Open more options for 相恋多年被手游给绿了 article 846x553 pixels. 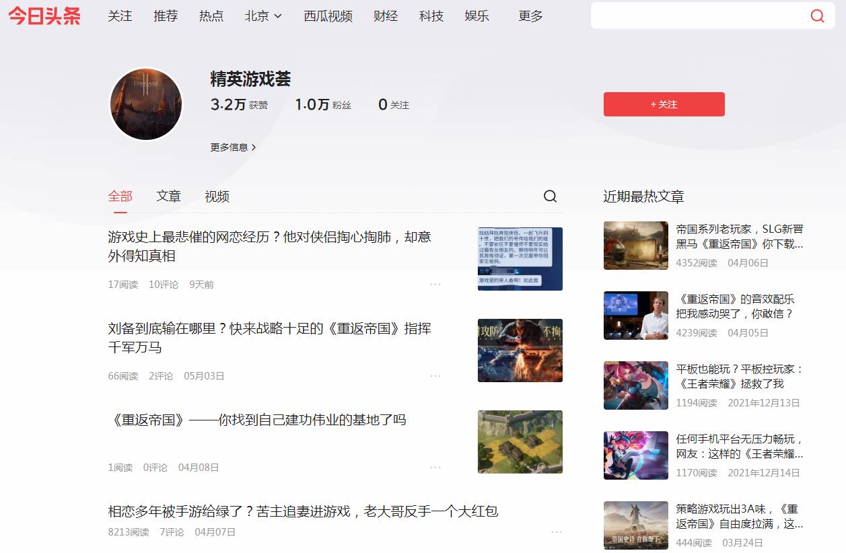557,532
